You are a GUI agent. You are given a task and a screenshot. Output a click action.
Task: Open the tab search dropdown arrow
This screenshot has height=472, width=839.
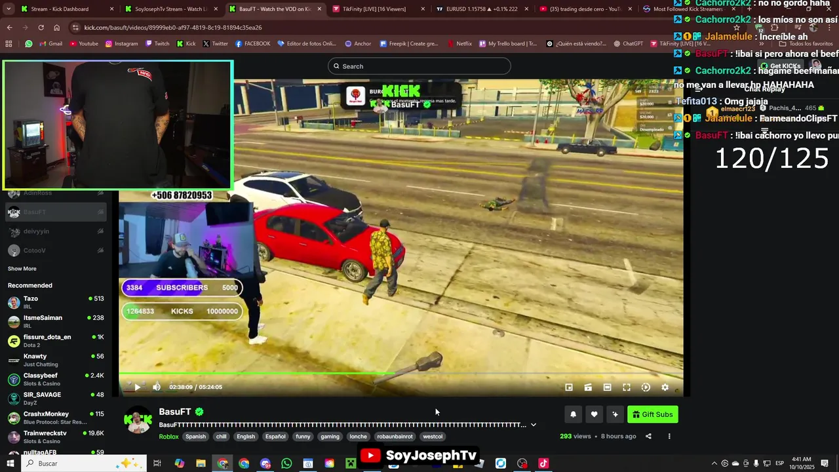coord(9,9)
